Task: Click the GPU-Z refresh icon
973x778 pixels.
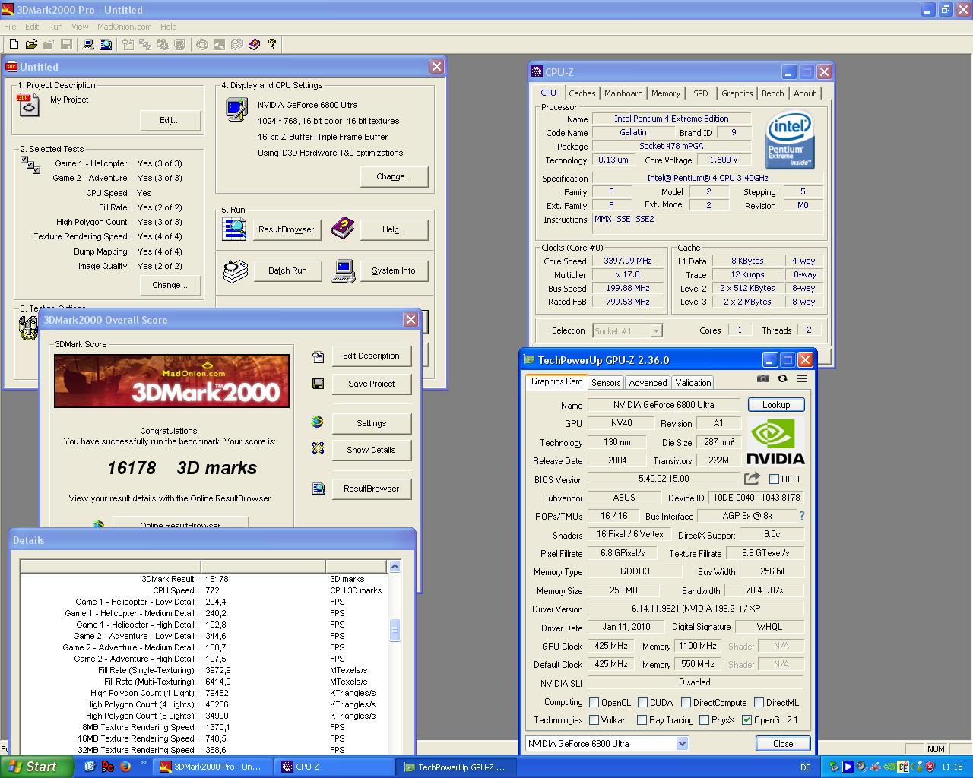Action: coord(783,378)
